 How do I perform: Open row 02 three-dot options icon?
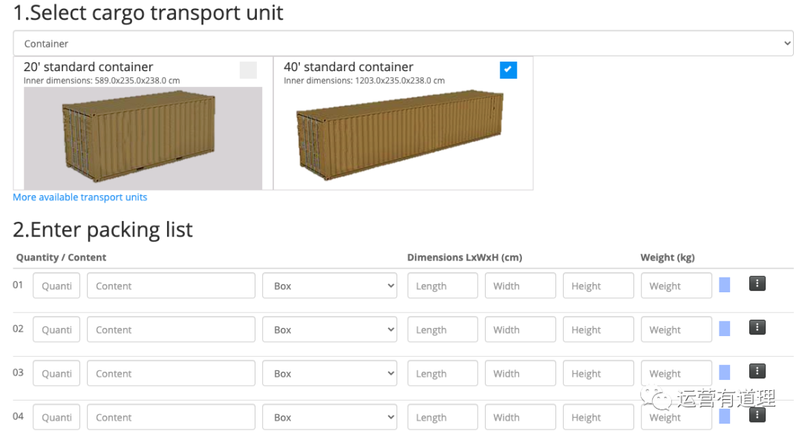click(x=757, y=327)
